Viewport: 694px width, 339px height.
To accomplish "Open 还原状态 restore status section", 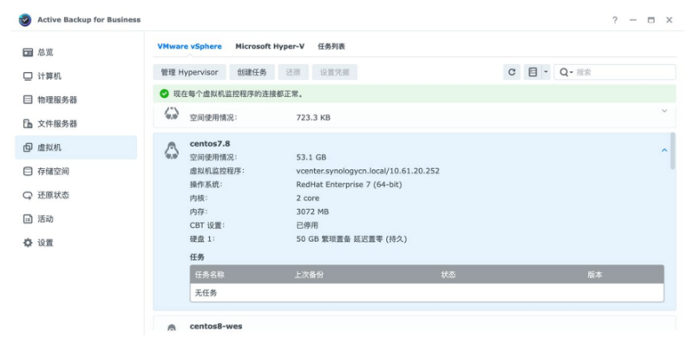I will coord(75,195).
